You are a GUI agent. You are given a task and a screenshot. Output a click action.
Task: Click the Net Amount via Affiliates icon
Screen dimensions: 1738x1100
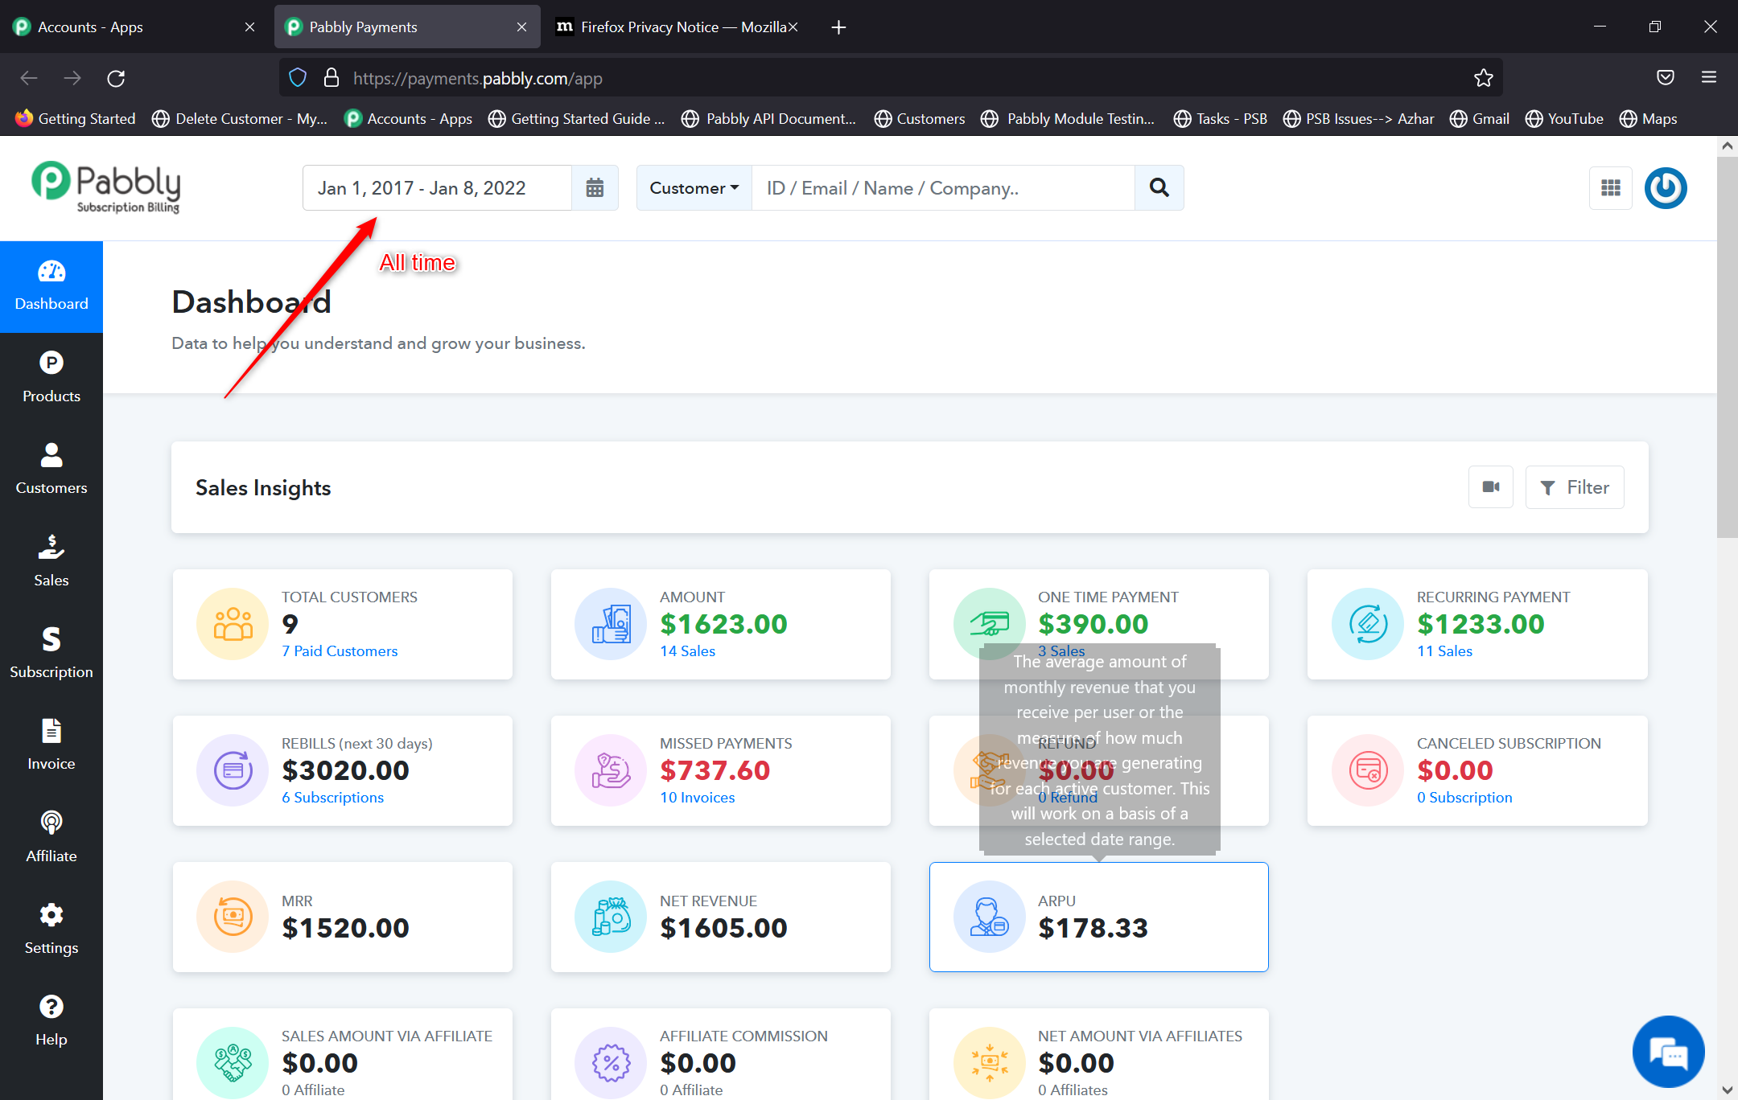989,1063
